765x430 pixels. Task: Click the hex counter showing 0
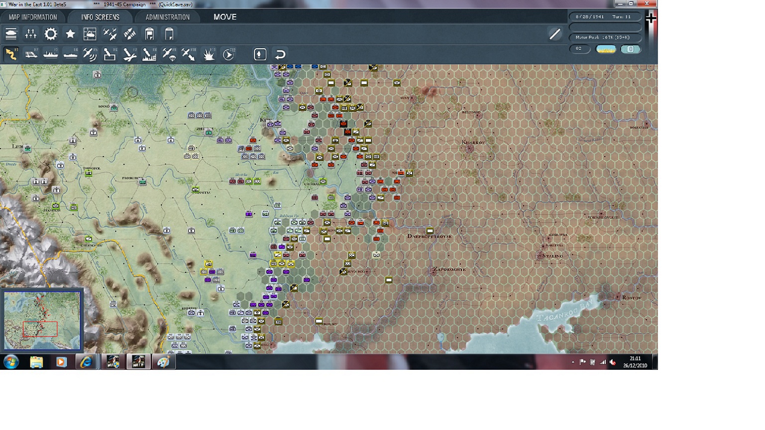coord(631,49)
